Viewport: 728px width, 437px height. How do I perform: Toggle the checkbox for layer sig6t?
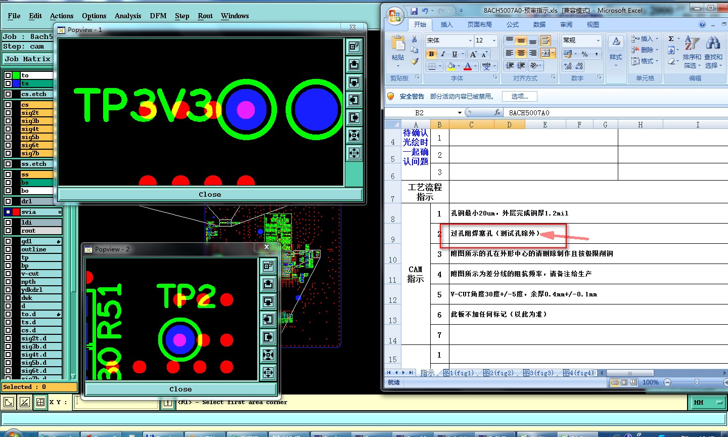8,145
